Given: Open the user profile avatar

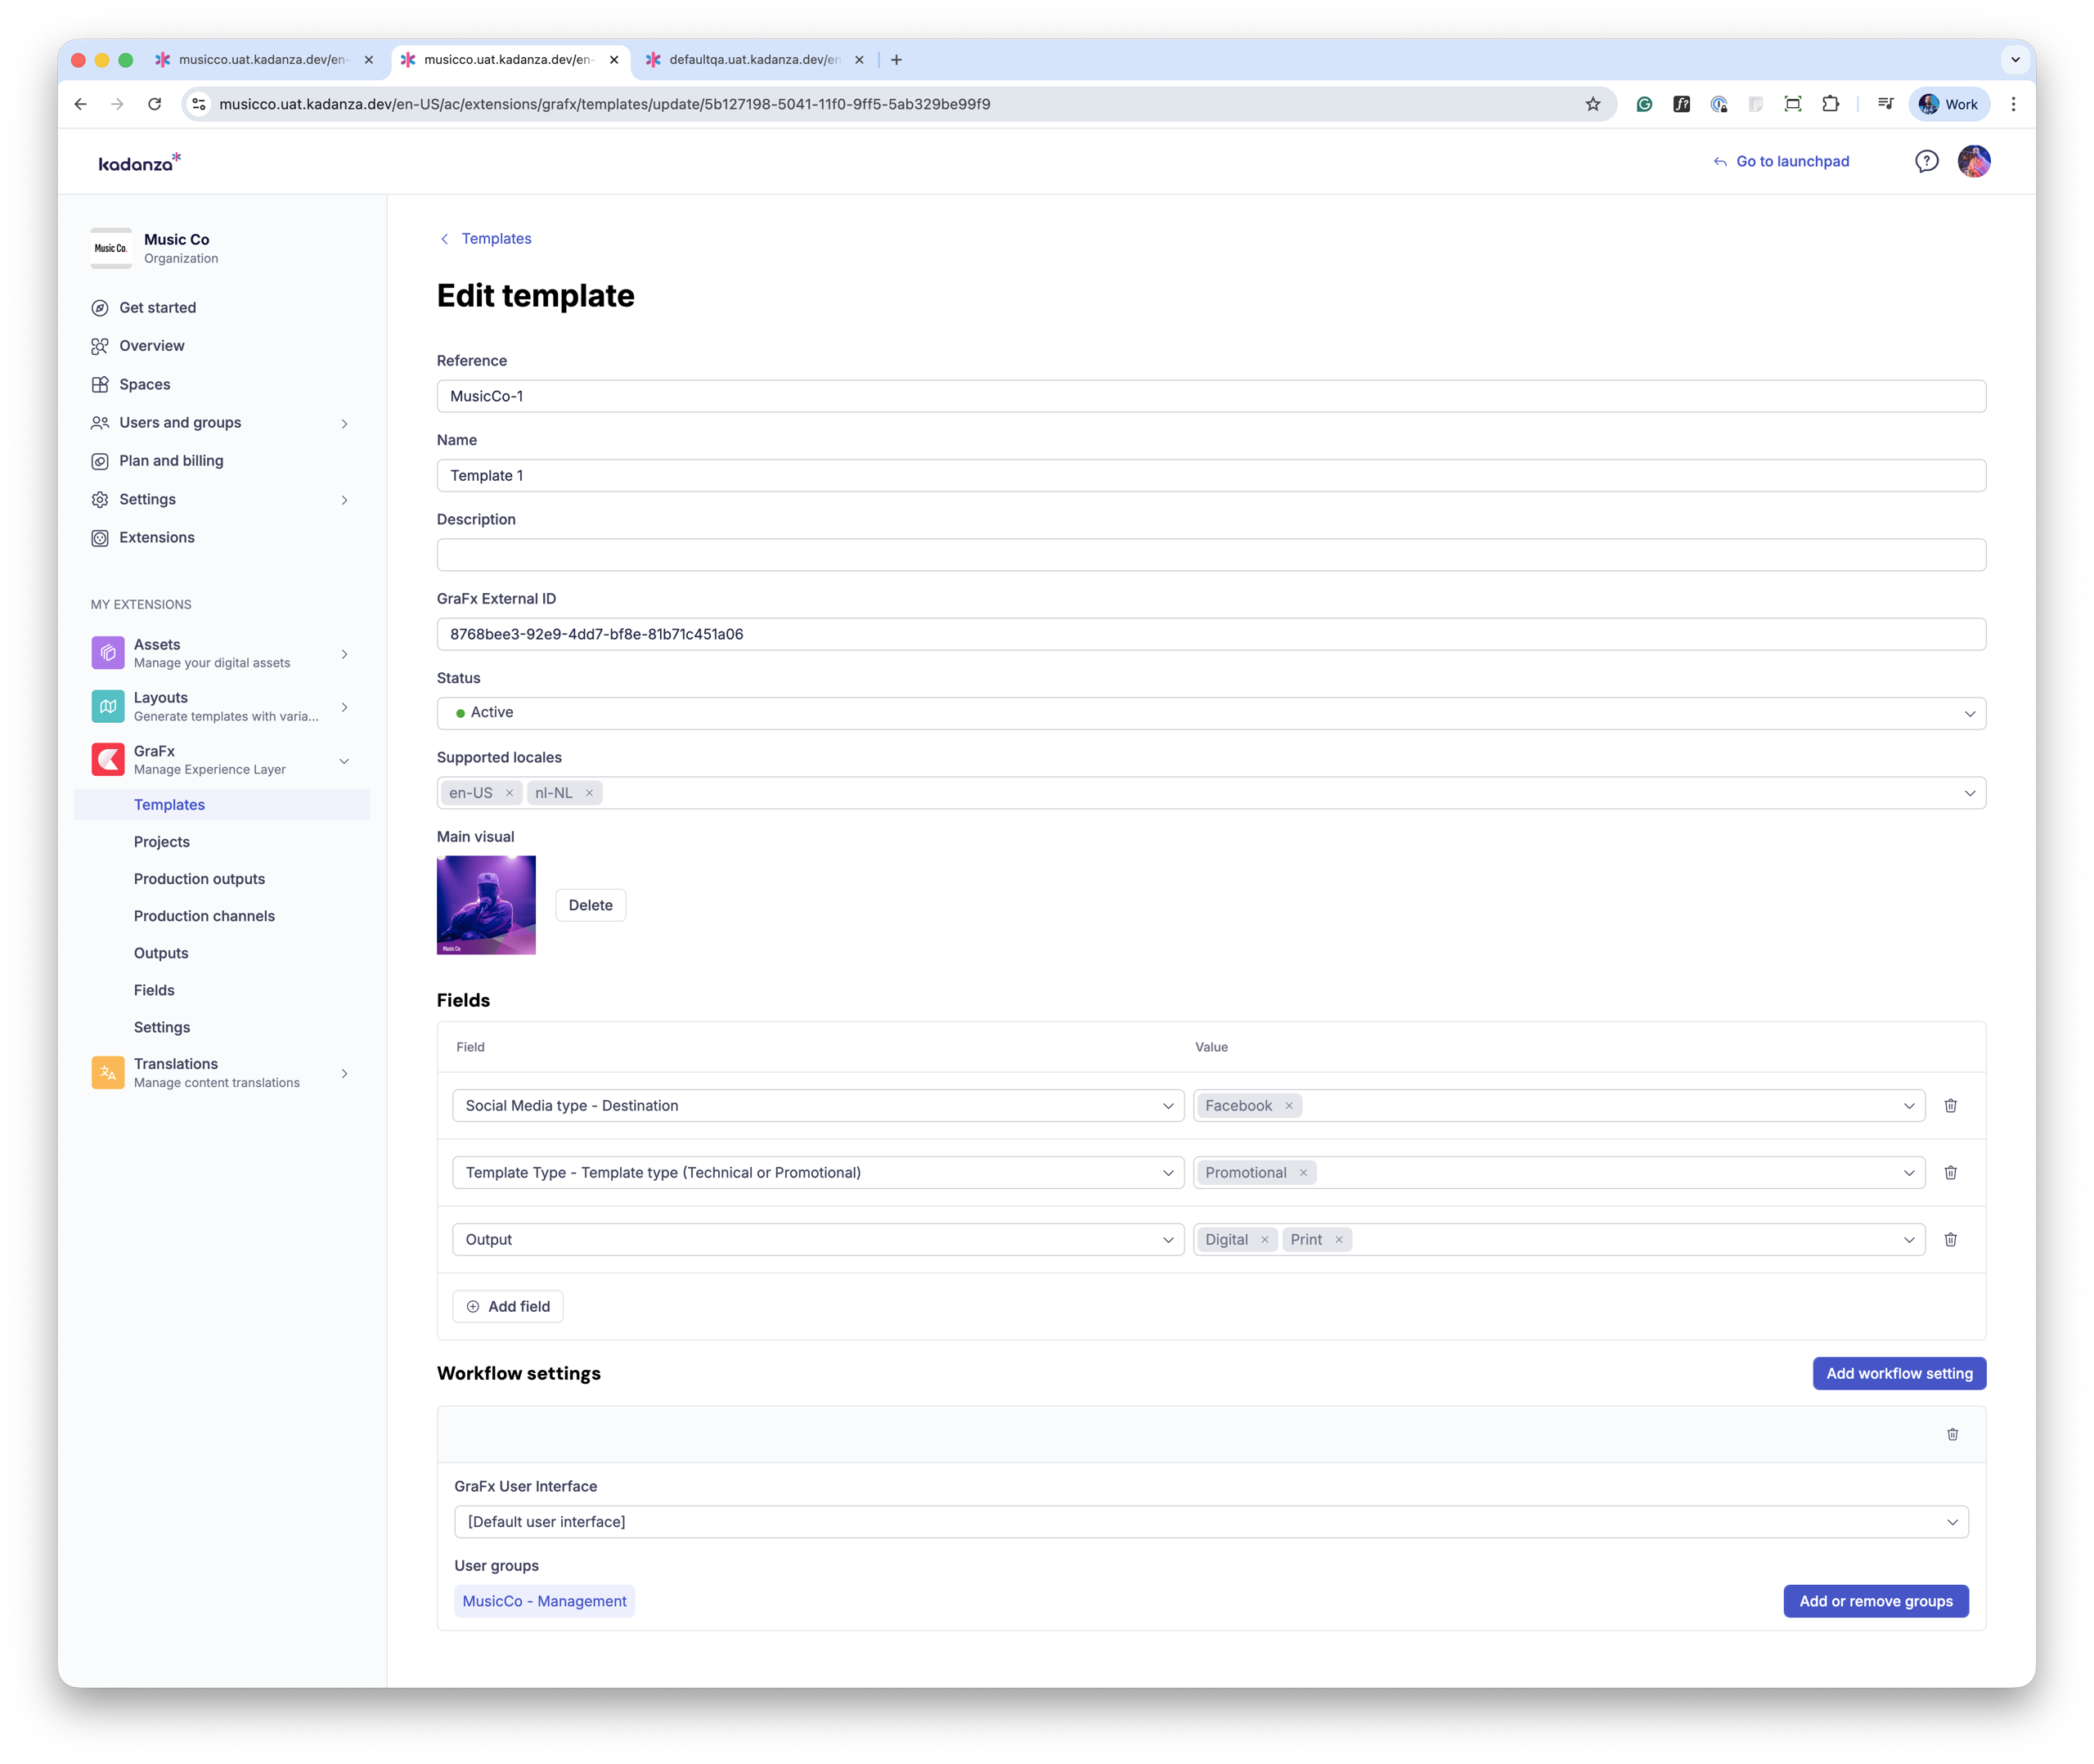Looking at the screenshot, I should pyautogui.click(x=1973, y=161).
